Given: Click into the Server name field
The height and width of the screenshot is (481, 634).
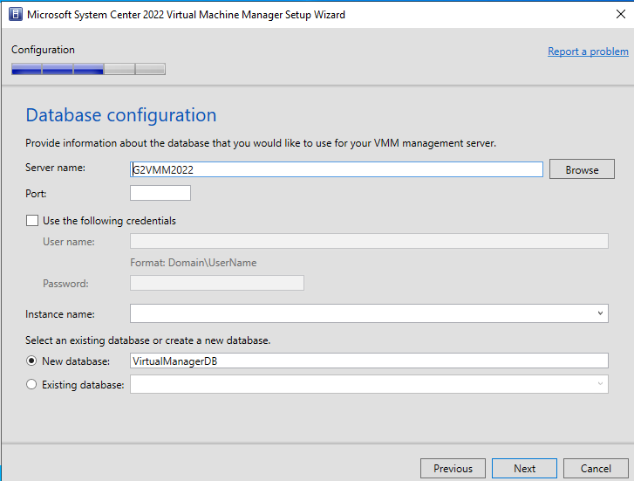Looking at the screenshot, I should [336, 169].
